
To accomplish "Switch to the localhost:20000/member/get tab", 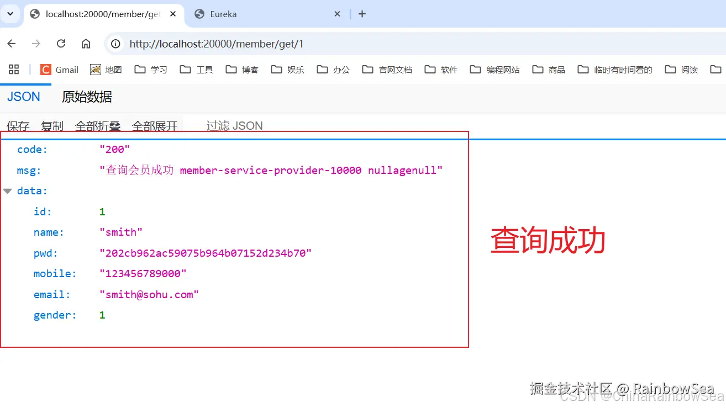I will click(104, 14).
